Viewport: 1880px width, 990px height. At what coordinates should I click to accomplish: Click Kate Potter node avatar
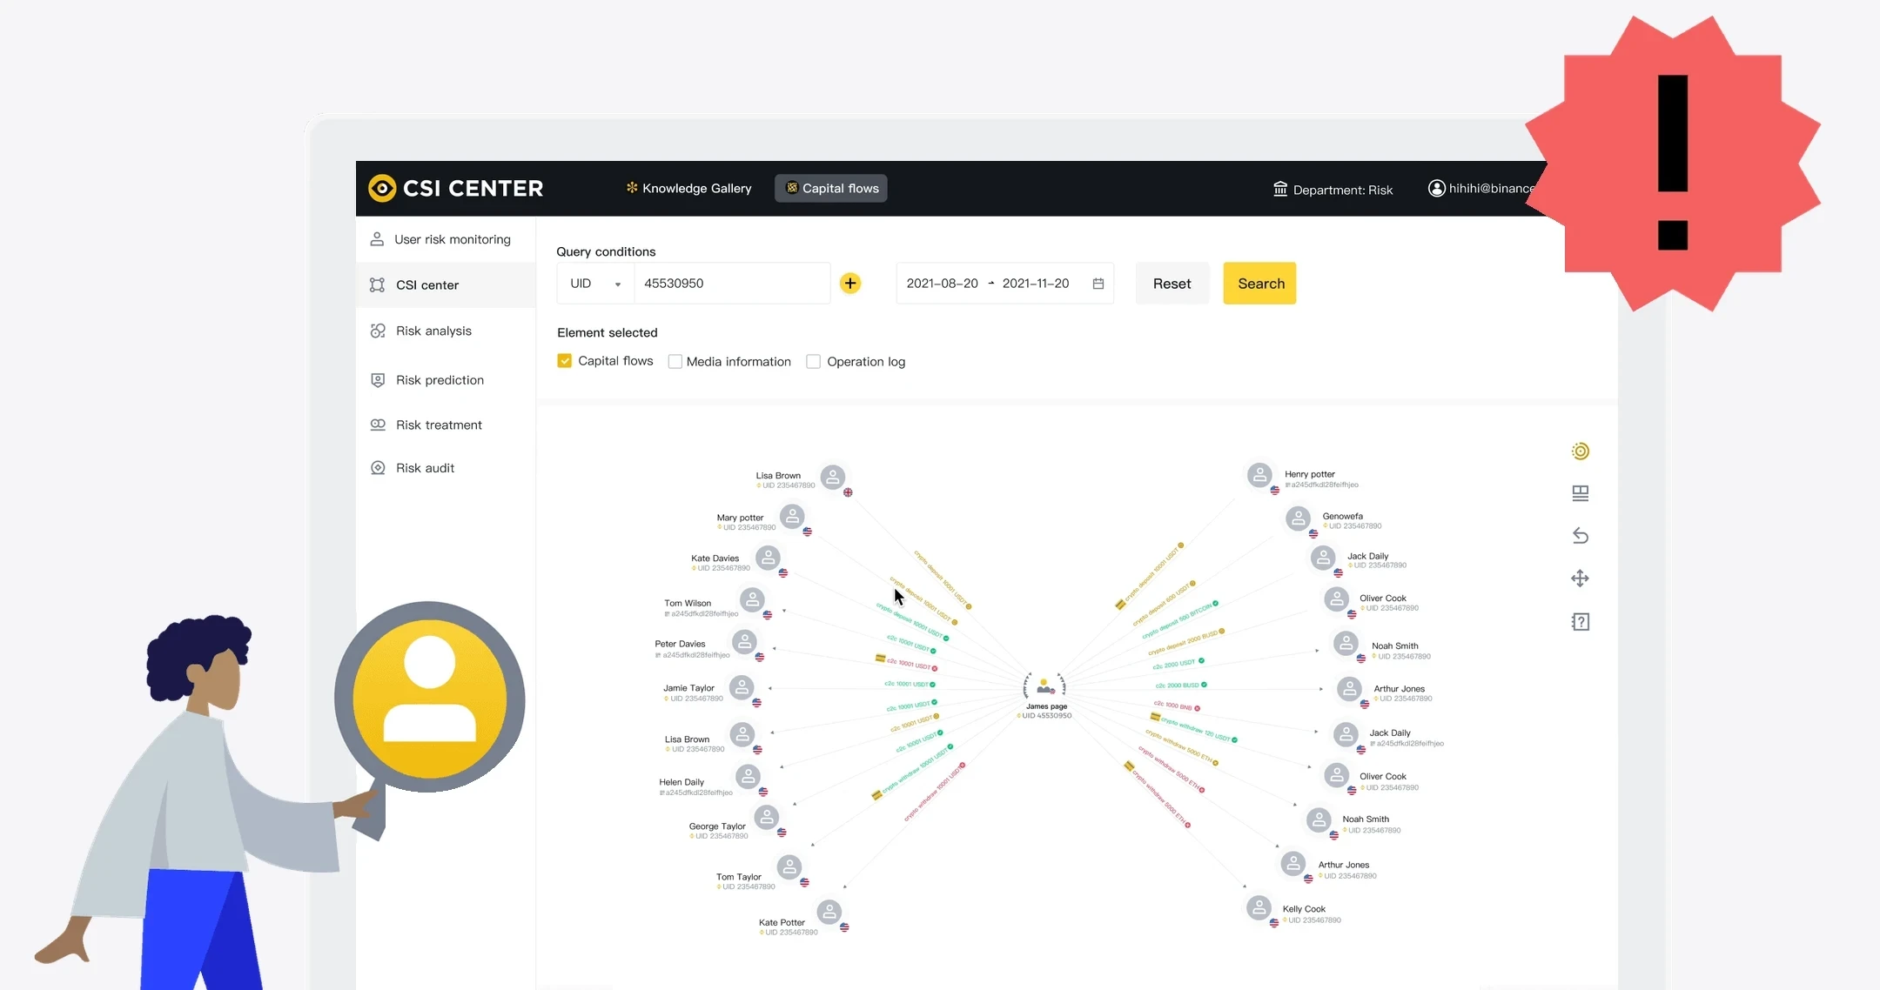[x=829, y=912]
